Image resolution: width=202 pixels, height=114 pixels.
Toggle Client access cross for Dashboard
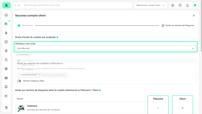pyautogui.click(x=182, y=108)
